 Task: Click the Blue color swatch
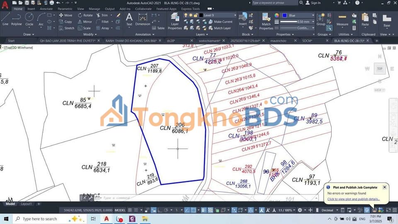point(284,15)
